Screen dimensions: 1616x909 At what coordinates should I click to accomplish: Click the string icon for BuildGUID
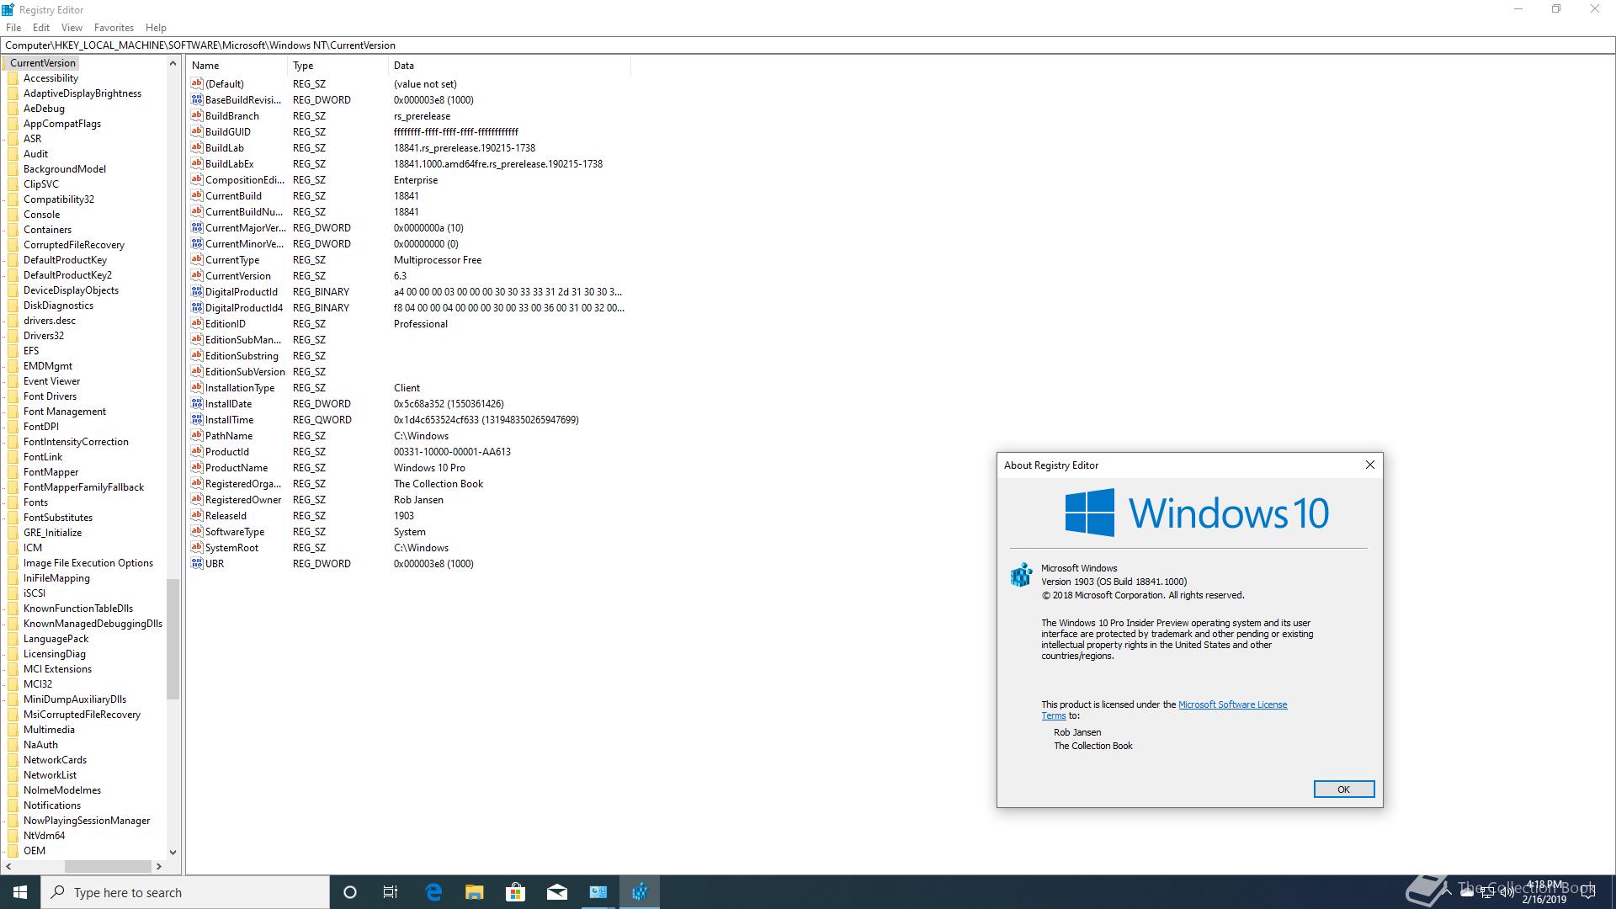197,132
